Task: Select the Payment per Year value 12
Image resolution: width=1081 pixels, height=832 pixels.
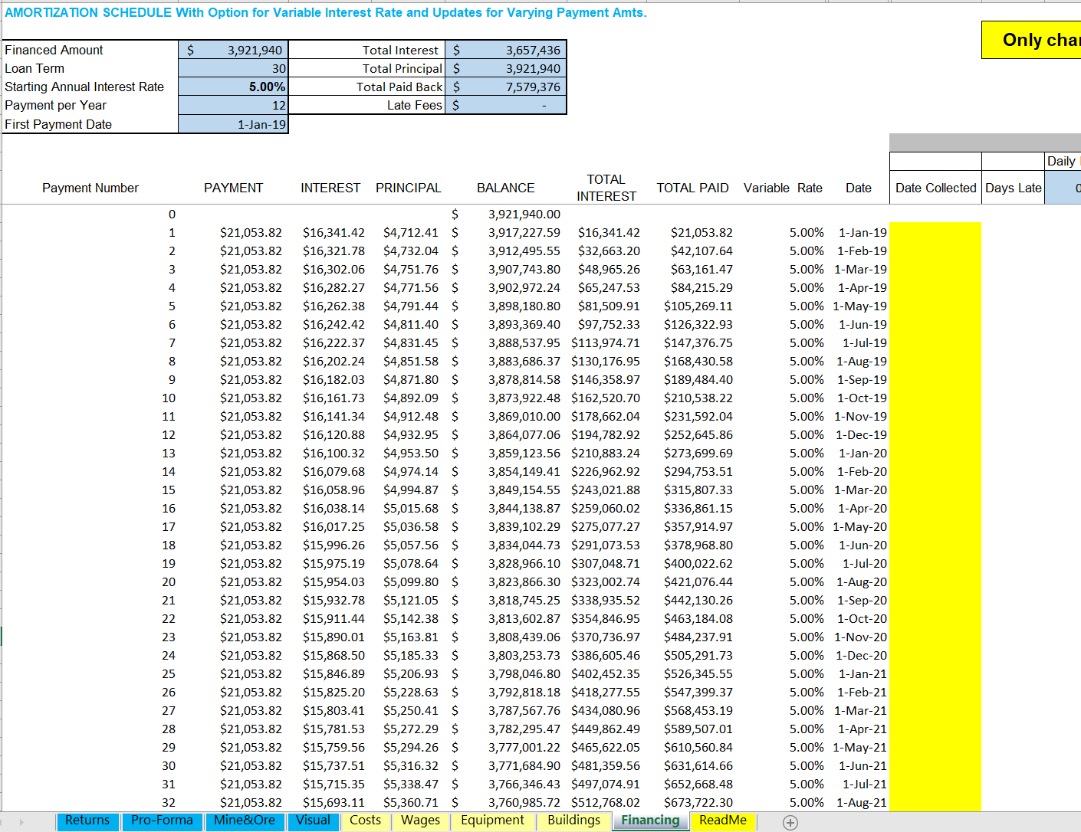Action: (x=233, y=105)
